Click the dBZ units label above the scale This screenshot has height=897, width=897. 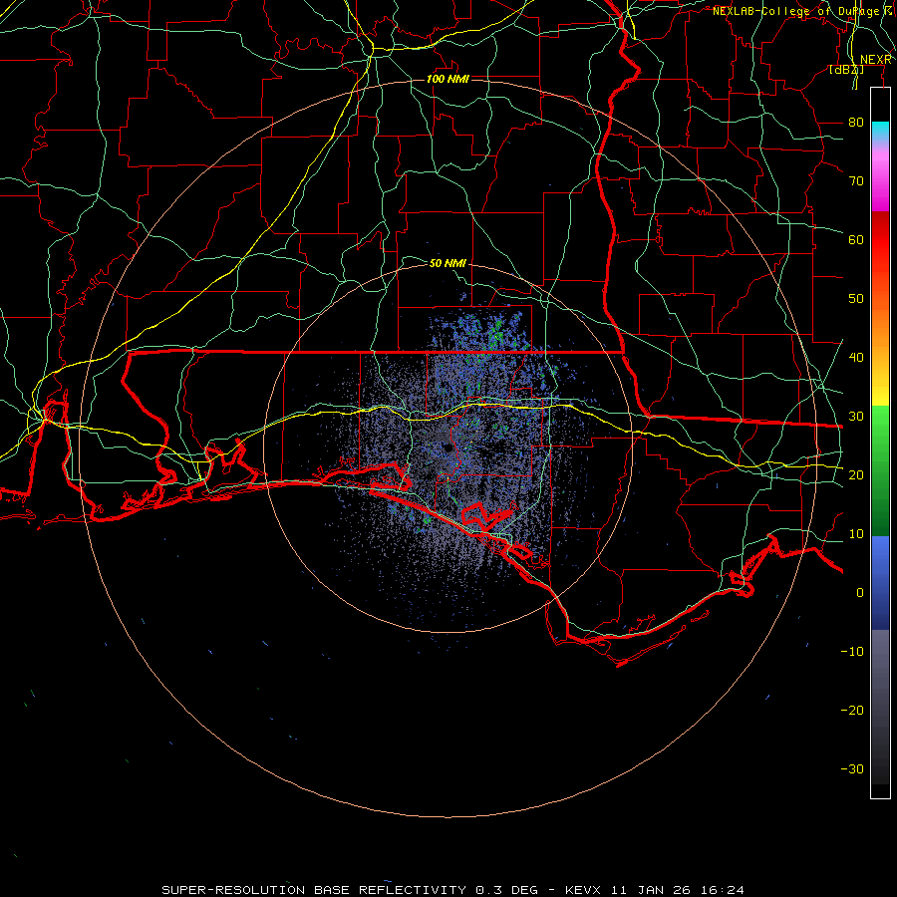click(846, 69)
